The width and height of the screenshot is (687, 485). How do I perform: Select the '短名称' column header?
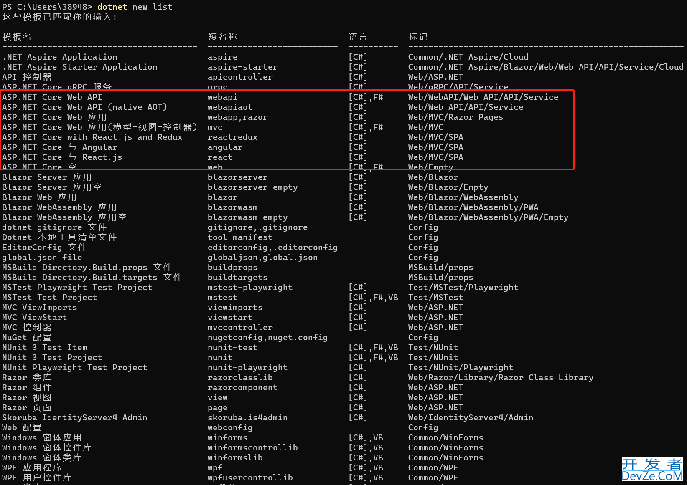[222, 37]
